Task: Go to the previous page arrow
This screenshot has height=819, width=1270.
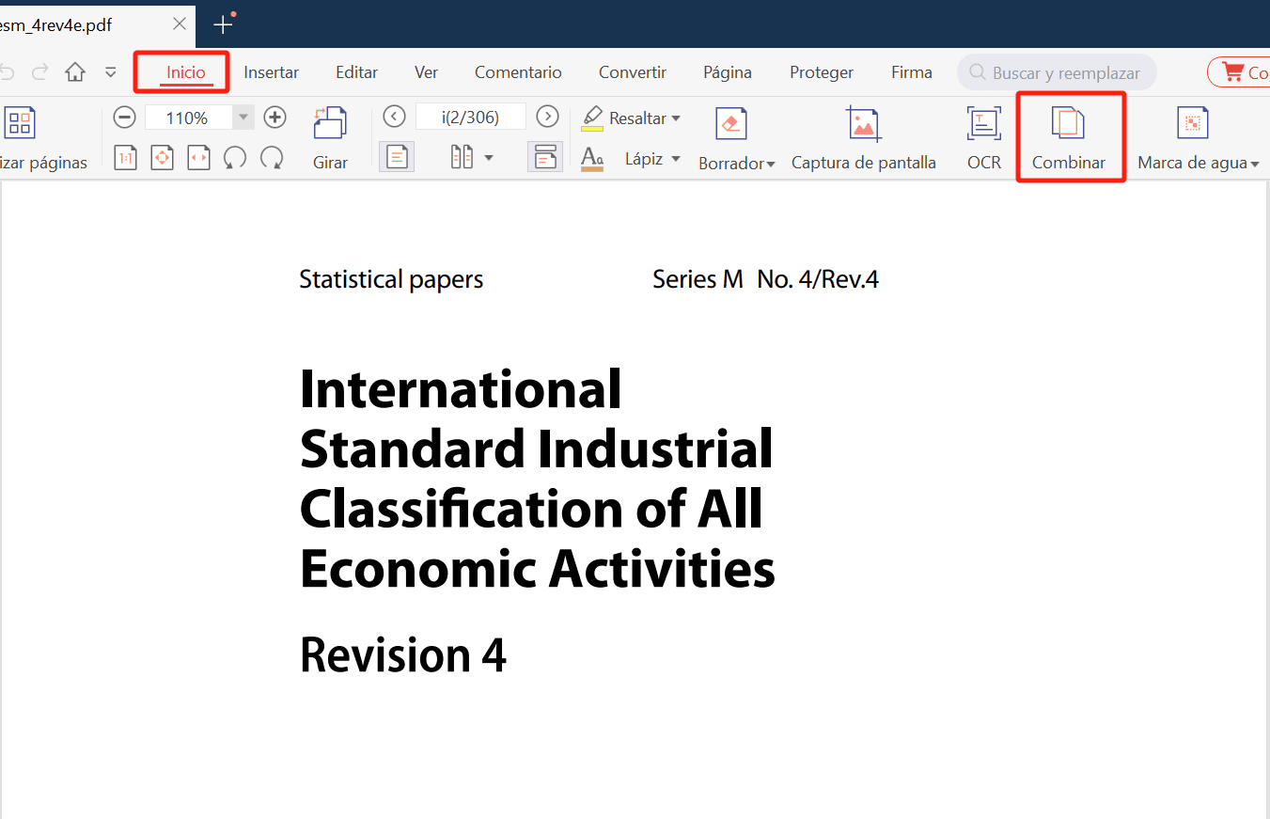Action: (x=395, y=117)
